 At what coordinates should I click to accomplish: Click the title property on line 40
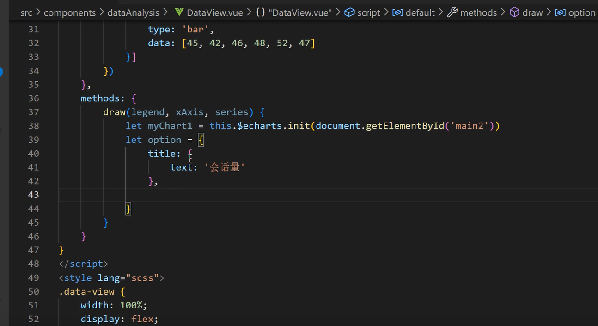[162, 154]
